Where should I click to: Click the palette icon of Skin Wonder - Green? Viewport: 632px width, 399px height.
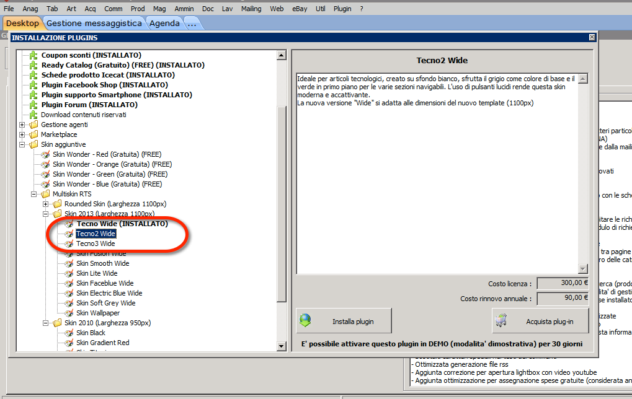tap(45, 174)
